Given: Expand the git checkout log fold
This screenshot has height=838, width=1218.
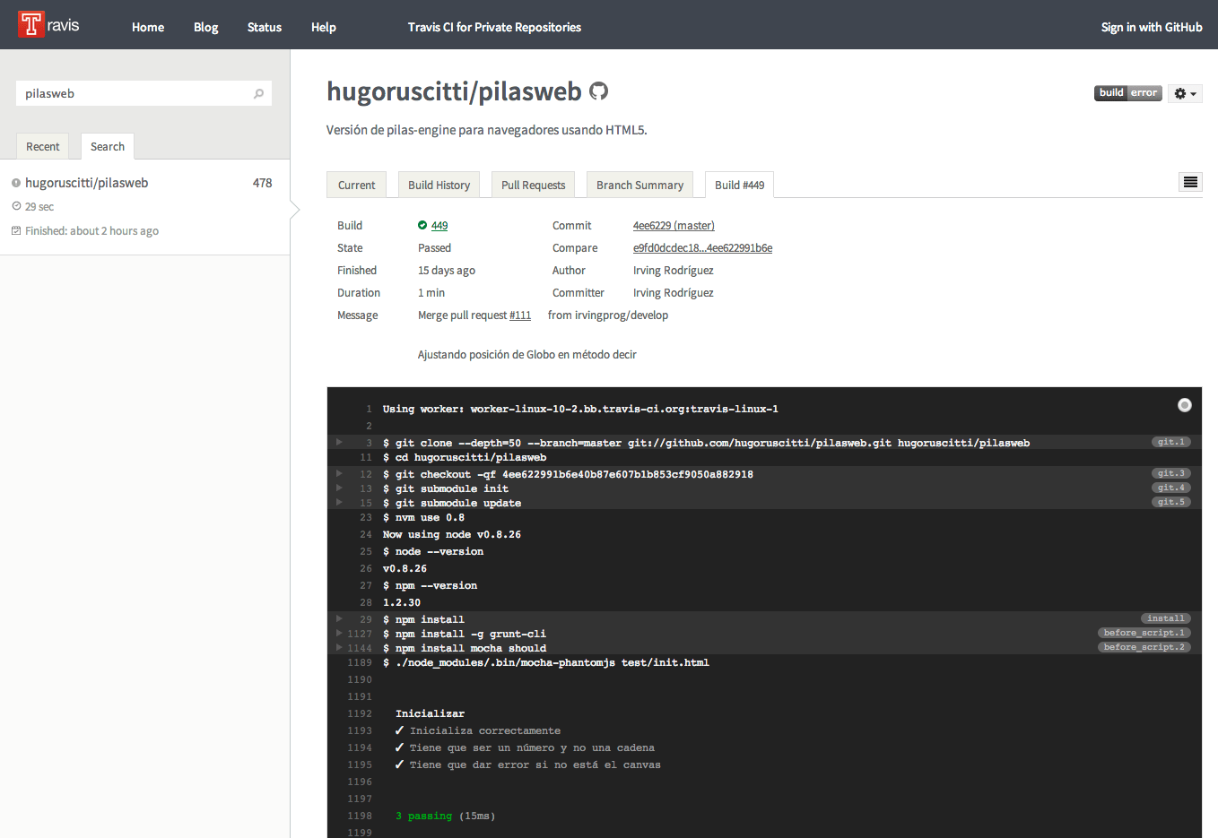Looking at the screenshot, I should (339, 473).
